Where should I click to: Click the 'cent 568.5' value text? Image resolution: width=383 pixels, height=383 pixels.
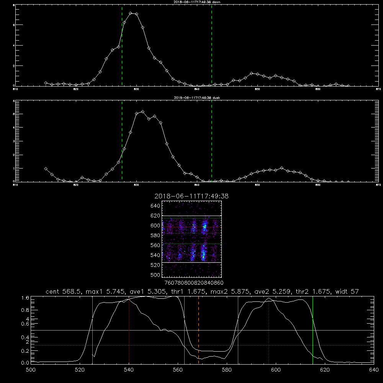pyautogui.click(x=64, y=291)
